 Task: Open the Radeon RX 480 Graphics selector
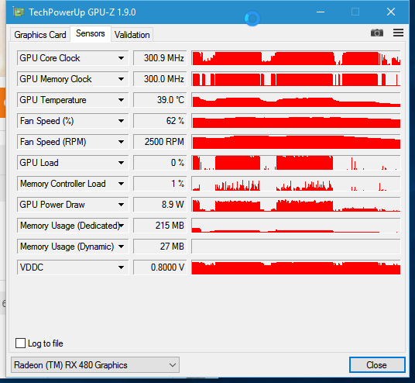click(x=95, y=365)
